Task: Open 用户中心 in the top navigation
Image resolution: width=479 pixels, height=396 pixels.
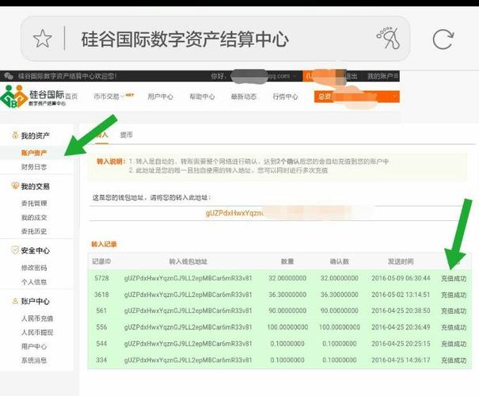Action: [160, 97]
